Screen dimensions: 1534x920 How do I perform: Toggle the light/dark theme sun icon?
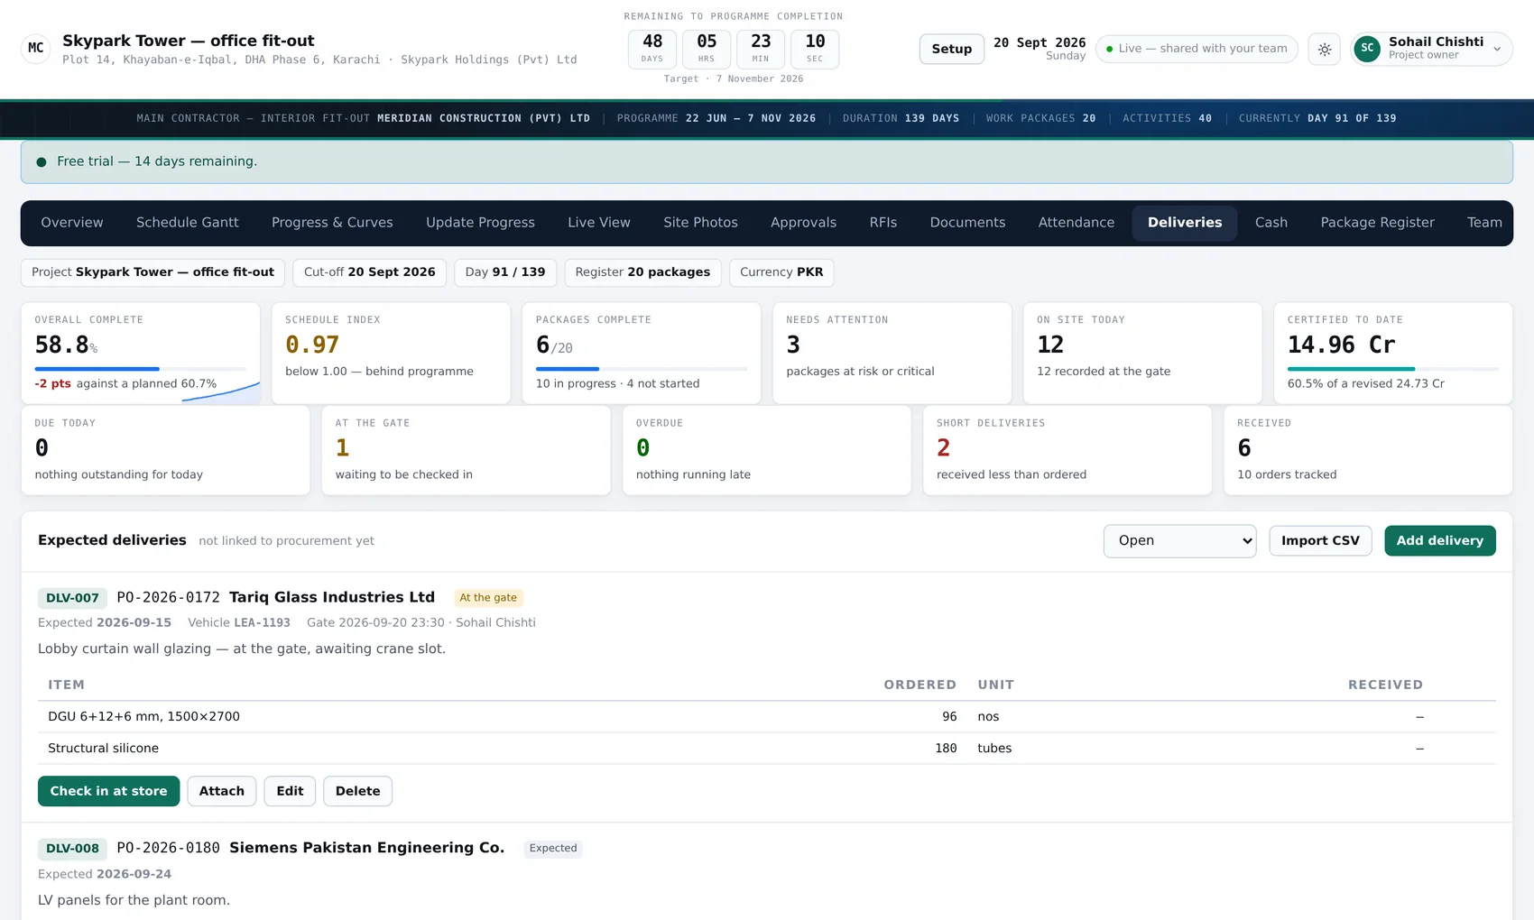pyautogui.click(x=1325, y=49)
